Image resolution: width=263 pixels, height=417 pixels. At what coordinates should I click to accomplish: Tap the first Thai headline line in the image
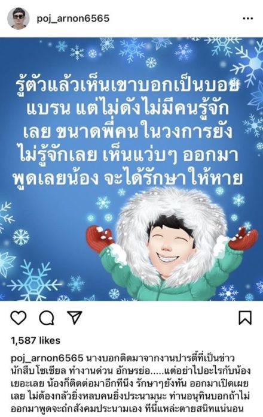[x=127, y=85]
